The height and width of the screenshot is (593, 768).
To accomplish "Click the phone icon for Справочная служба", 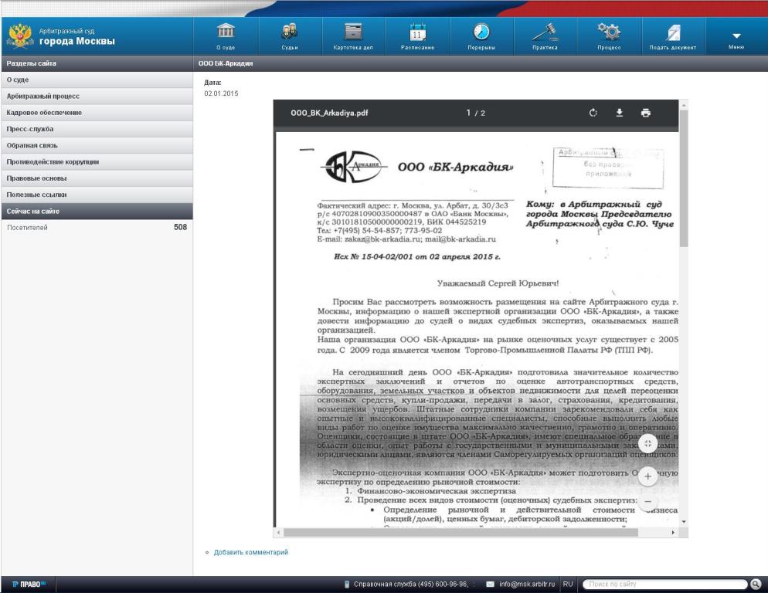I will [347, 584].
